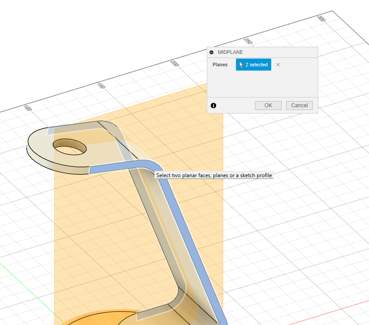Click the 250 grid ruler label
This screenshot has width=369, height=325.
[x=248, y=41]
